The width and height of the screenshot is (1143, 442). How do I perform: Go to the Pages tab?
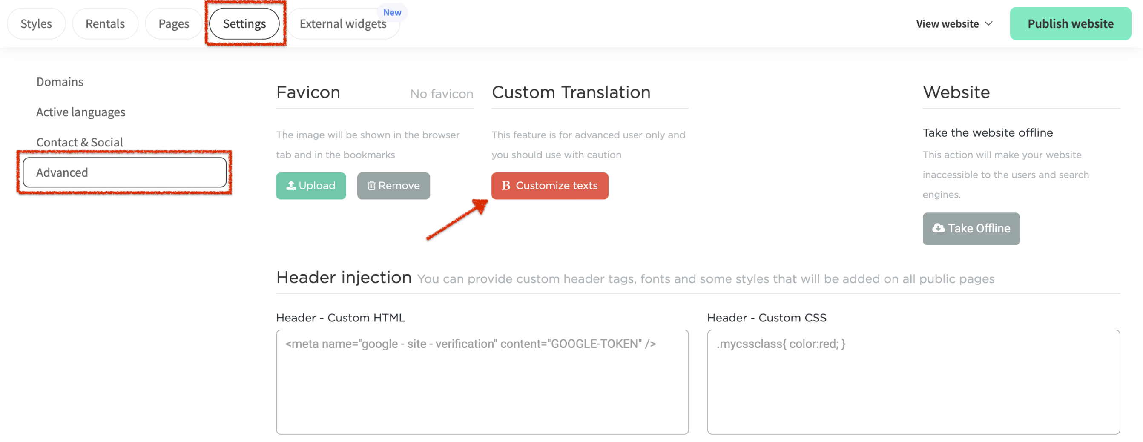pos(173,24)
